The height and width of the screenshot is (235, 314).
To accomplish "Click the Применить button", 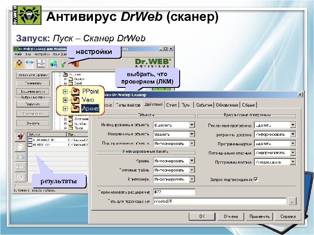I will point(259,216).
